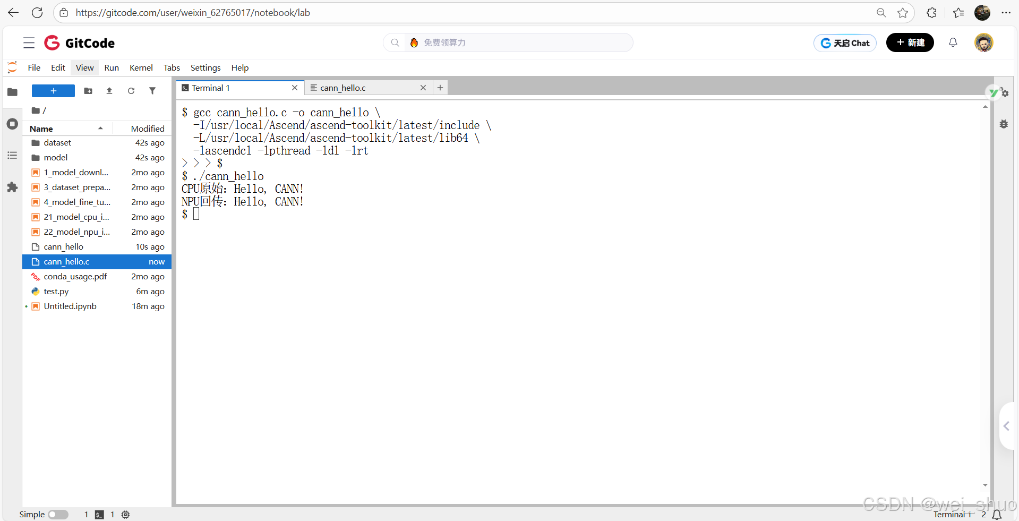Click terminal count status bar icon
The width and height of the screenshot is (1019, 521).
(x=99, y=514)
